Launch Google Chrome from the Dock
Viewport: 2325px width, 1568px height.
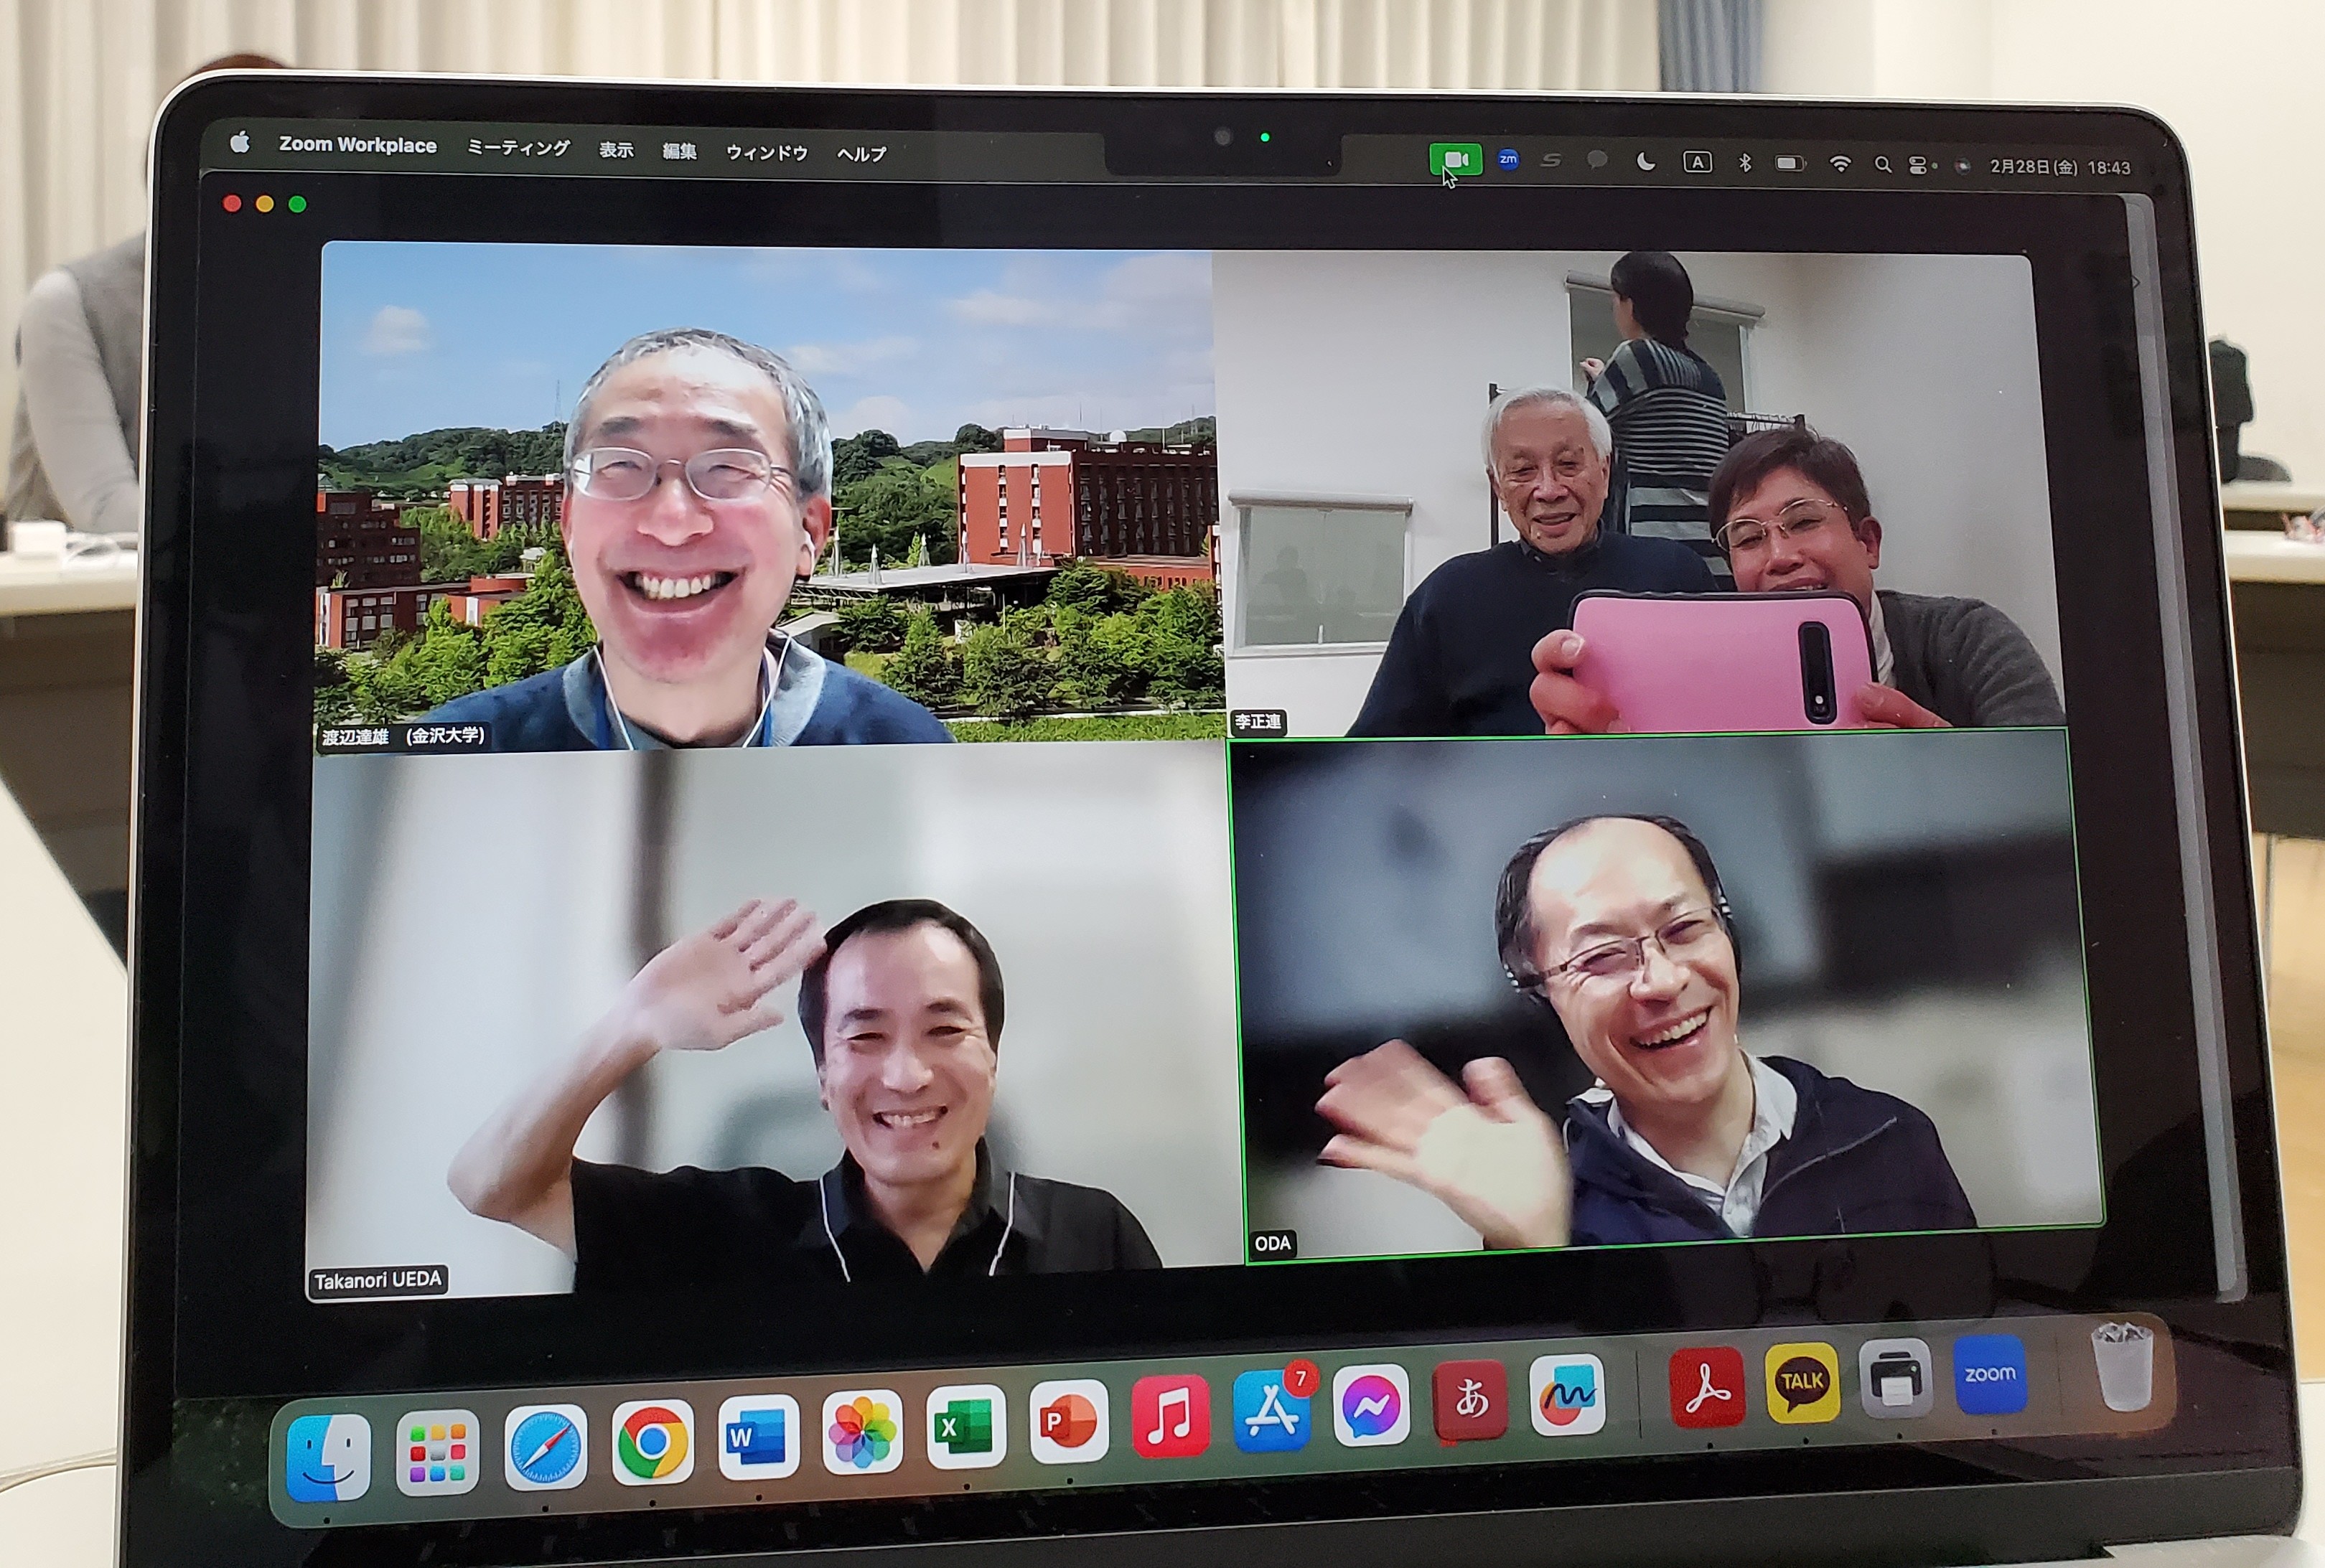tap(652, 1441)
